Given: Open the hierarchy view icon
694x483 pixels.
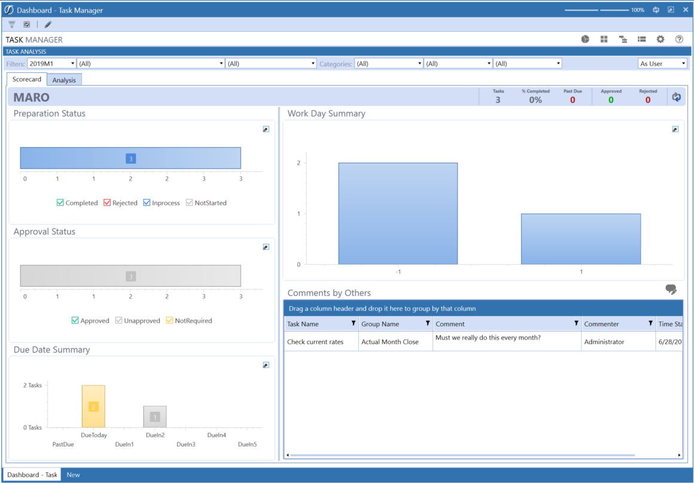Looking at the screenshot, I should (623, 39).
